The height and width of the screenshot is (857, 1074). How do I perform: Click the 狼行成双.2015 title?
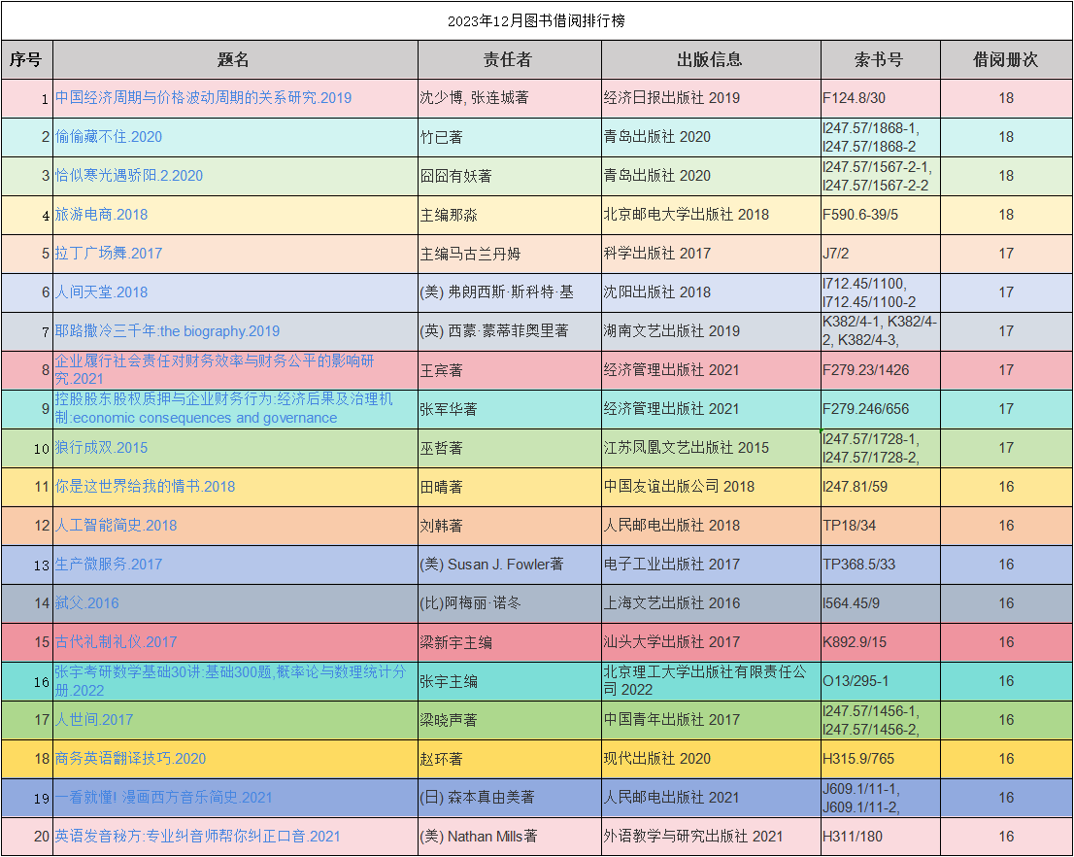(101, 448)
